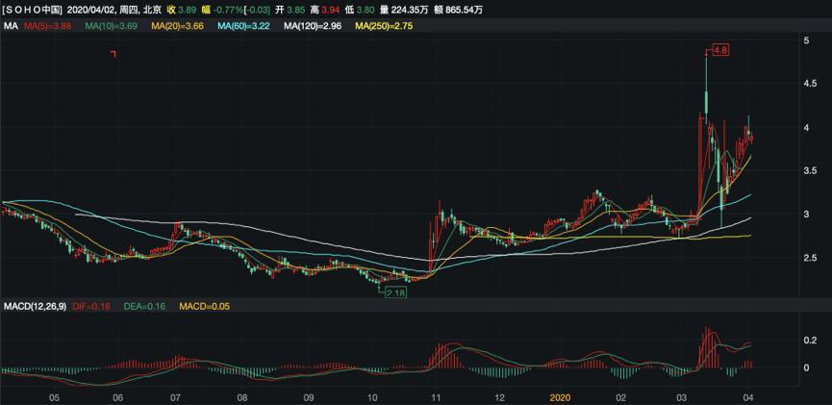Click the 2.18 low price marker

(x=395, y=292)
